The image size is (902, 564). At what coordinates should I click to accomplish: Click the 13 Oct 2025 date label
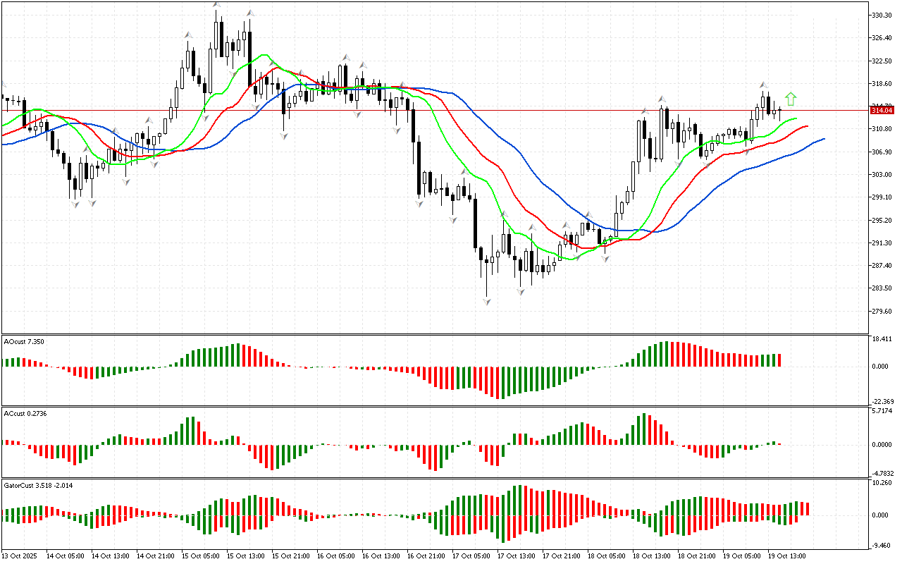(x=20, y=556)
